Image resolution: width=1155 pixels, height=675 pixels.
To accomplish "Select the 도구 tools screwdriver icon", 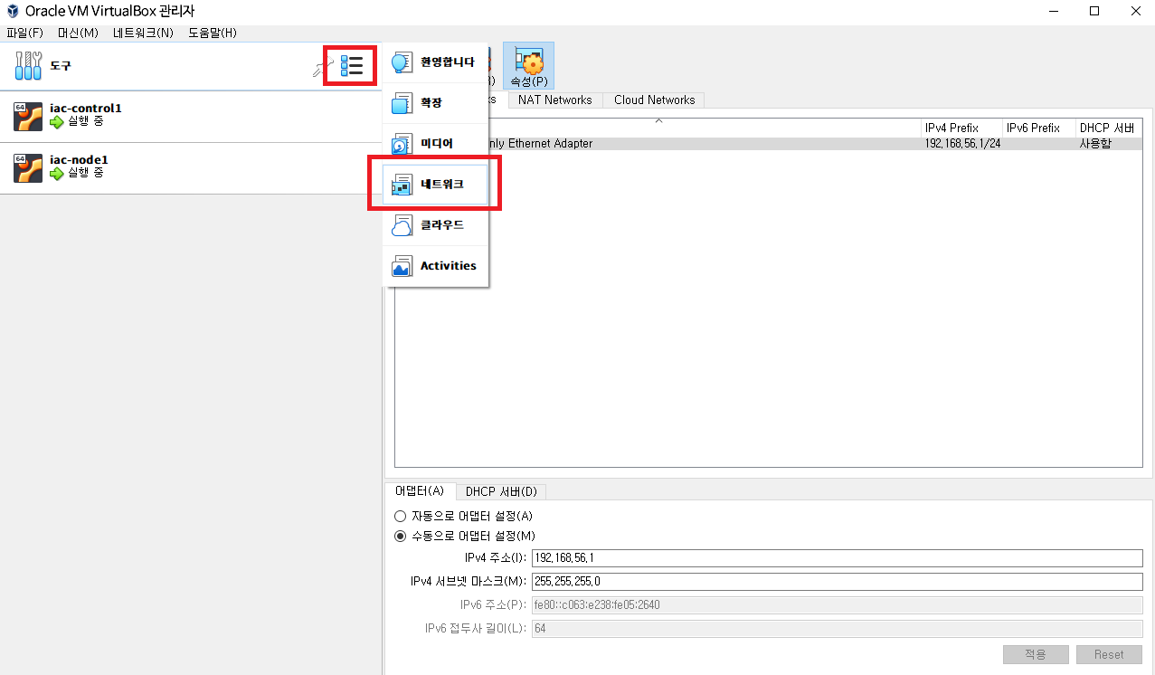I will tap(29, 65).
